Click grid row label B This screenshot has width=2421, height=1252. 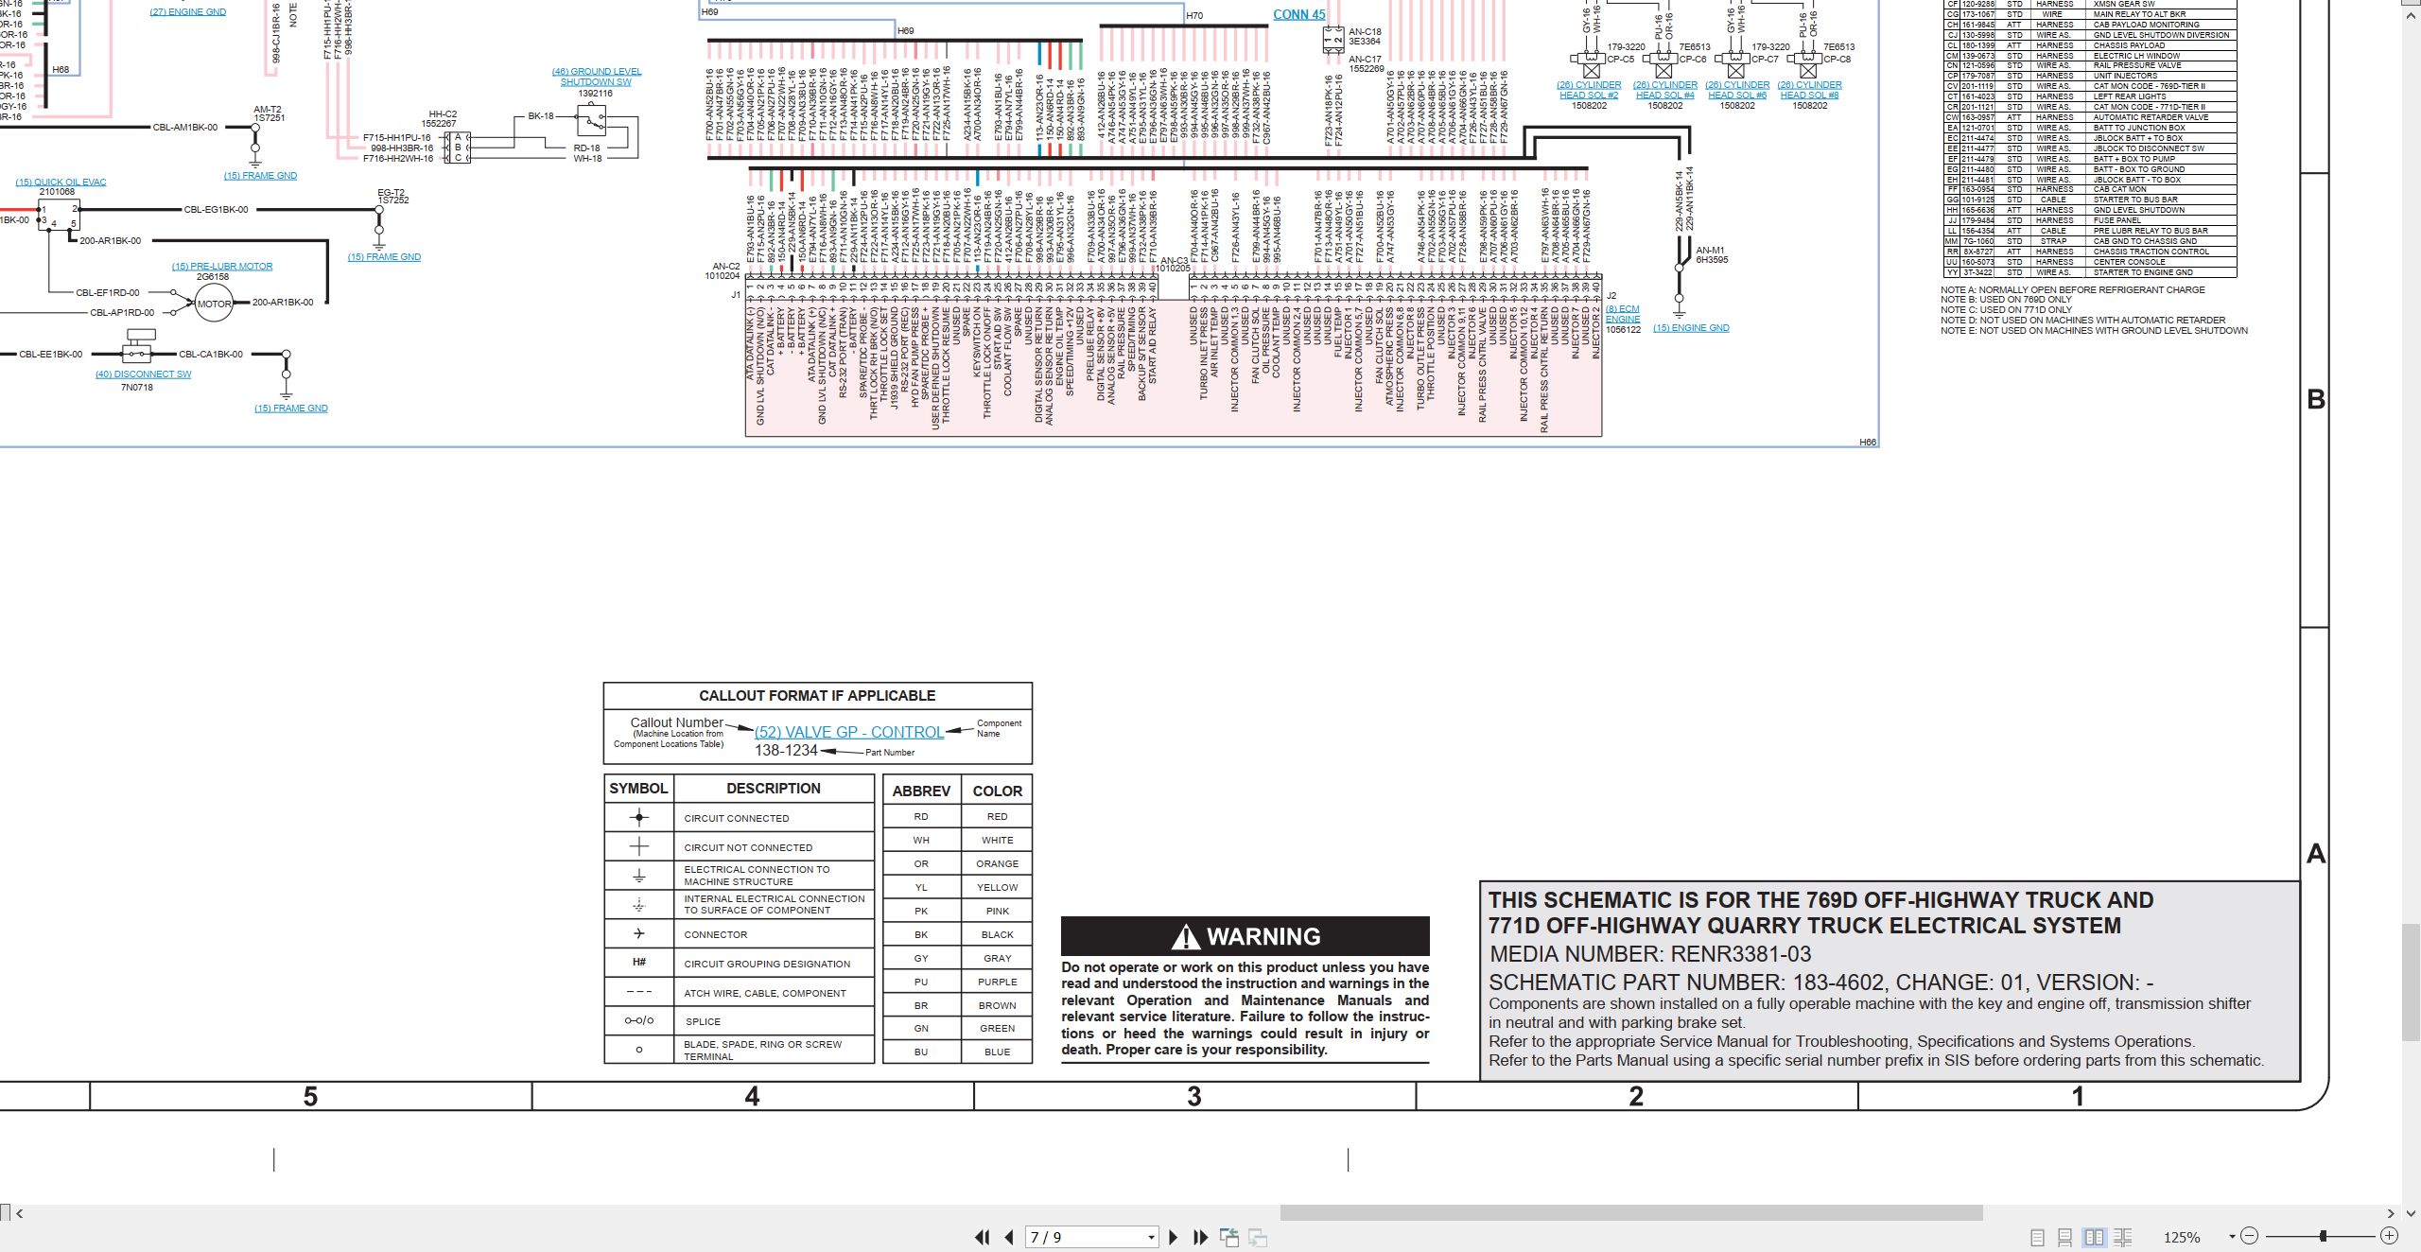(2315, 399)
